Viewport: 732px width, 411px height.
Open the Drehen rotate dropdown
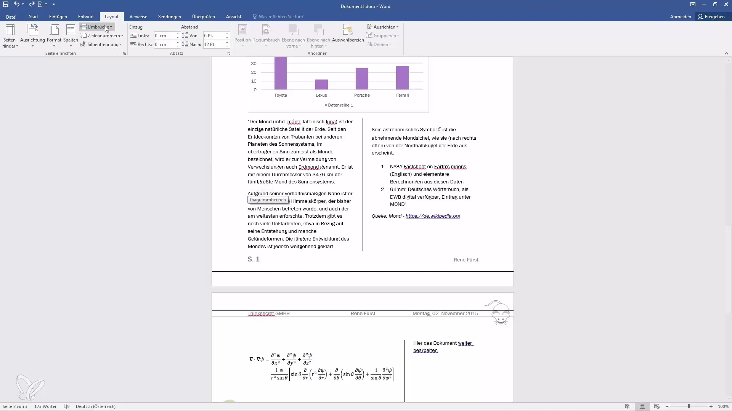click(379, 45)
